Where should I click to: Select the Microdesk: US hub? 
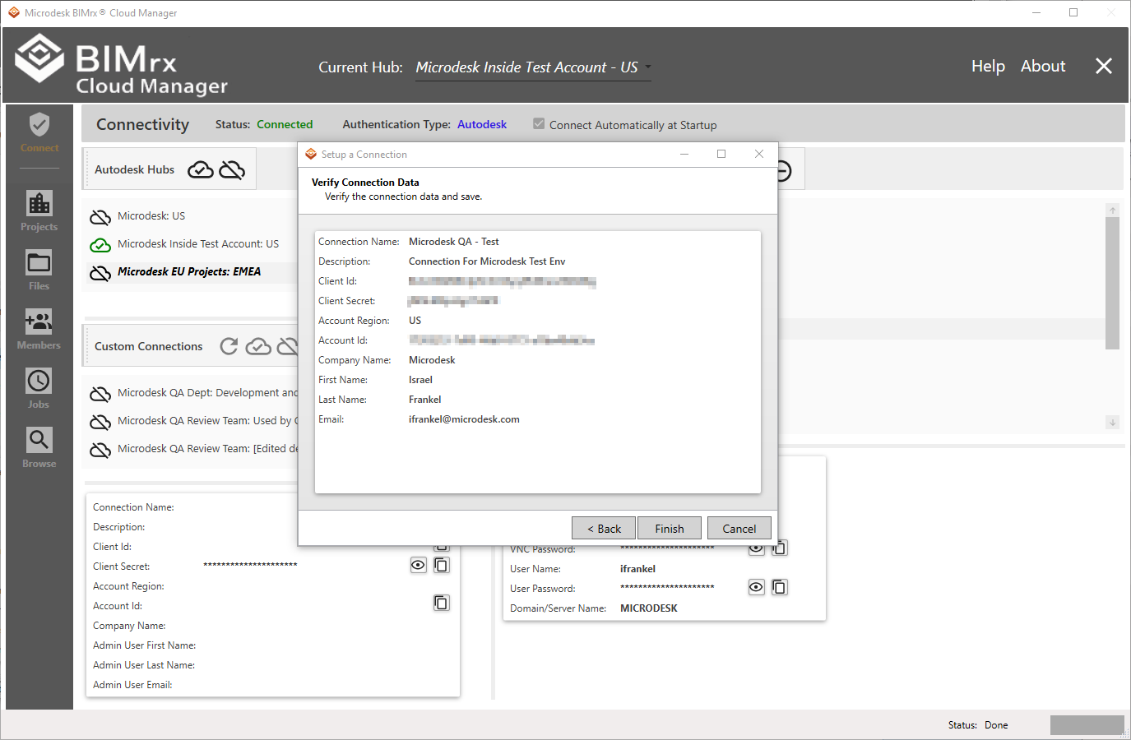(x=151, y=216)
